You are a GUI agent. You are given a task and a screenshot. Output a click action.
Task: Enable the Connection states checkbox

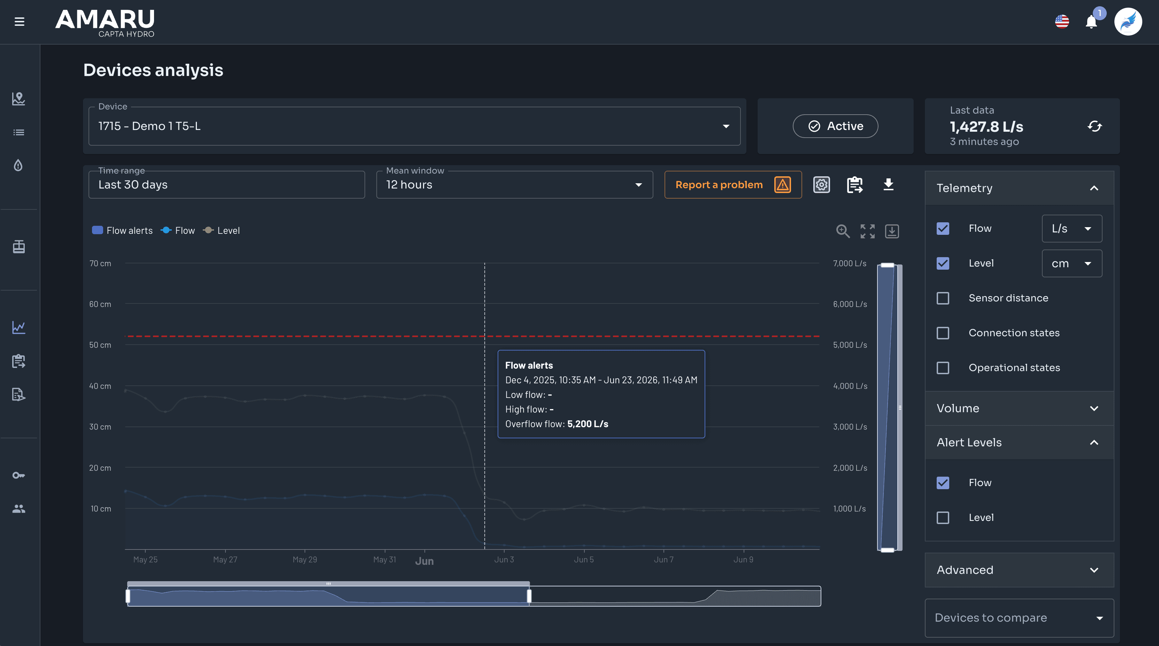[x=943, y=333]
